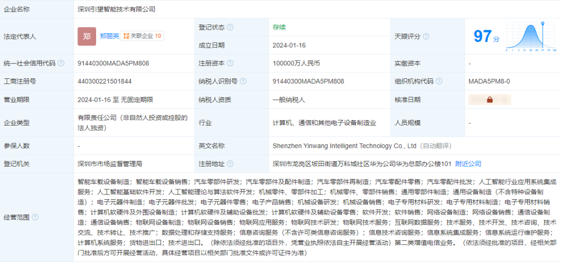Viewport: 561px width, 262px height.
Task: Click the company name 深圳引望智能技术有限公司
Action: point(116,9)
